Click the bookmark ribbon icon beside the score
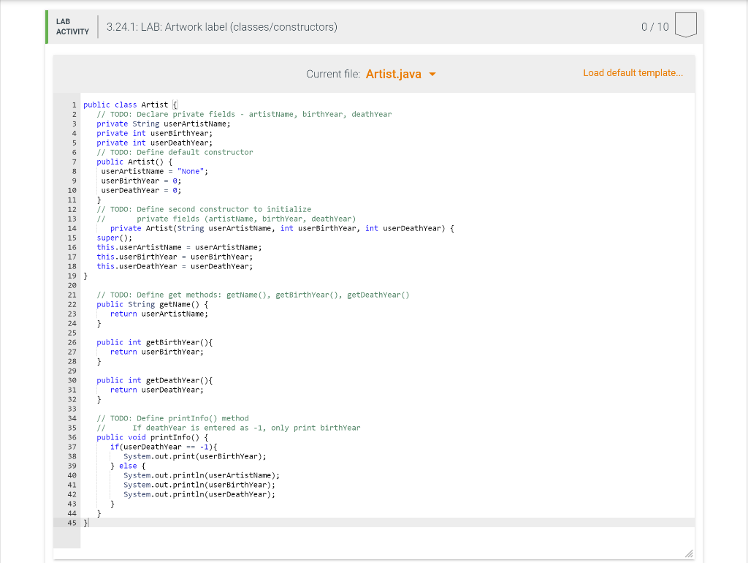The image size is (748, 563). pos(685,25)
